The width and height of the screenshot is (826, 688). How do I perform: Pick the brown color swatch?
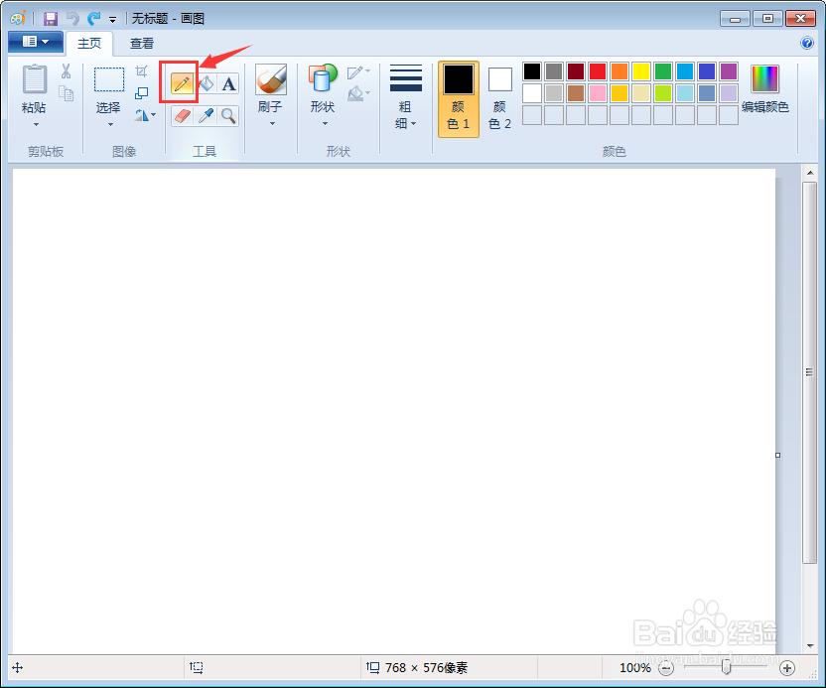576,93
